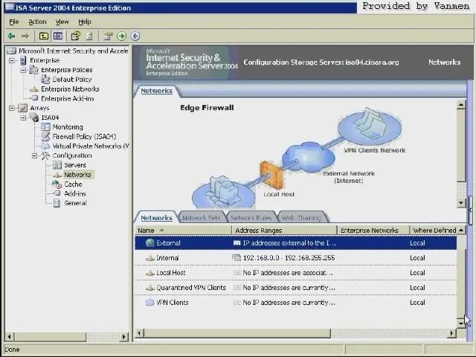Screen dimensions: 476x357
Task: Click the Add-ins icon under Configuration
Action: click(x=57, y=193)
